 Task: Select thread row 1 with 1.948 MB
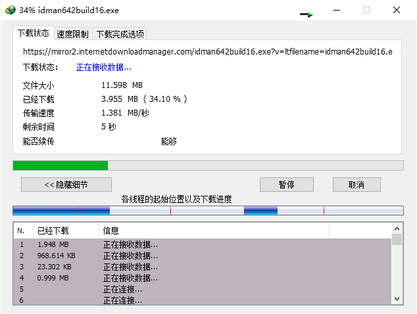[x=203, y=244]
